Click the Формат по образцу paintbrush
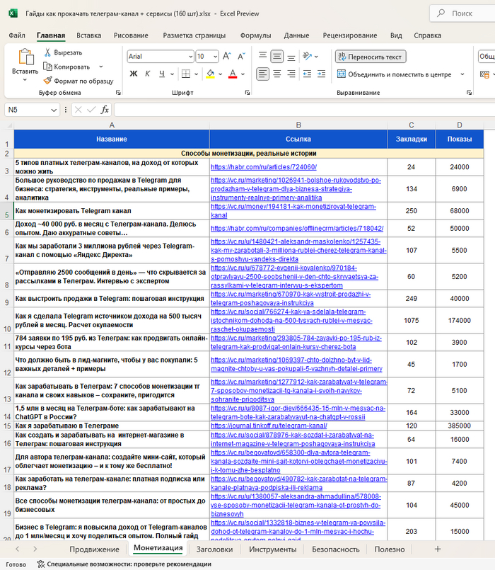495x570 pixels. pos(47,81)
